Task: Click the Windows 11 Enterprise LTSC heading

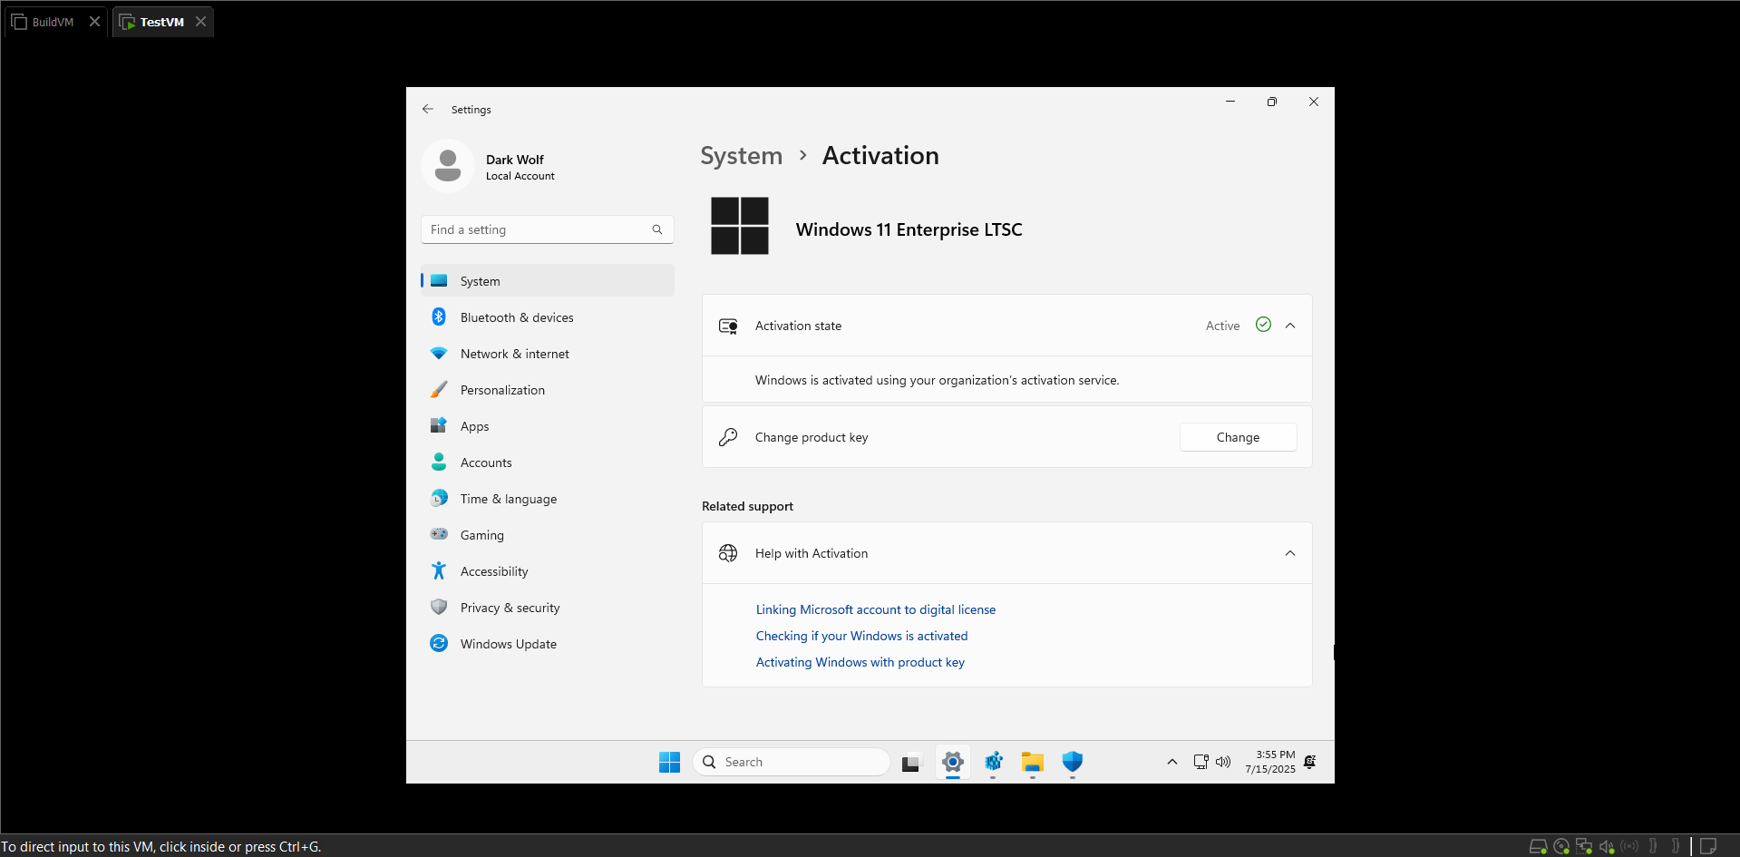Action: [x=909, y=229]
